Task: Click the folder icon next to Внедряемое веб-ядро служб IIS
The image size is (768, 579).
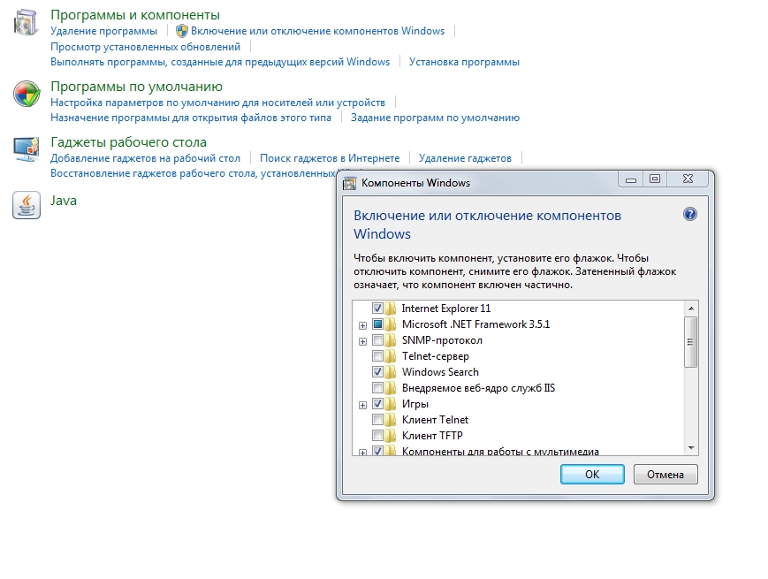Action: click(391, 388)
